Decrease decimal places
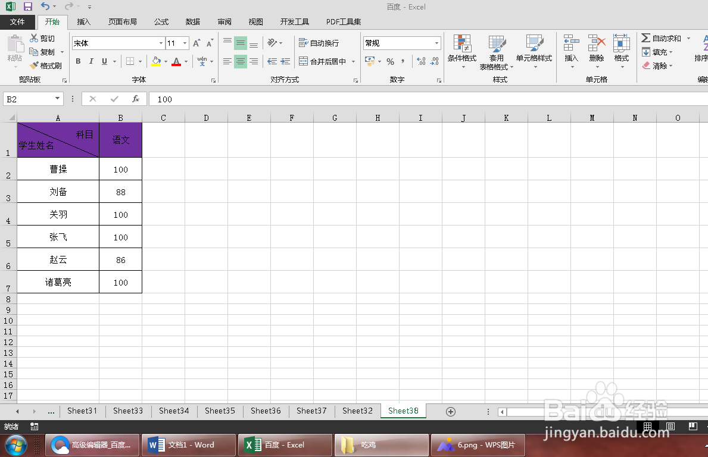The width and height of the screenshot is (708, 457). coord(434,61)
